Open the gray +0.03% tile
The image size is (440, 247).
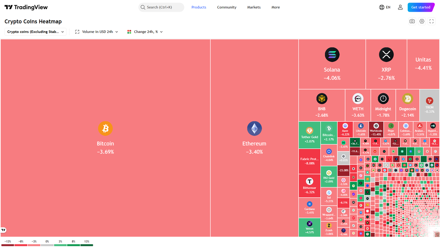pyautogui.click(x=344, y=157)
